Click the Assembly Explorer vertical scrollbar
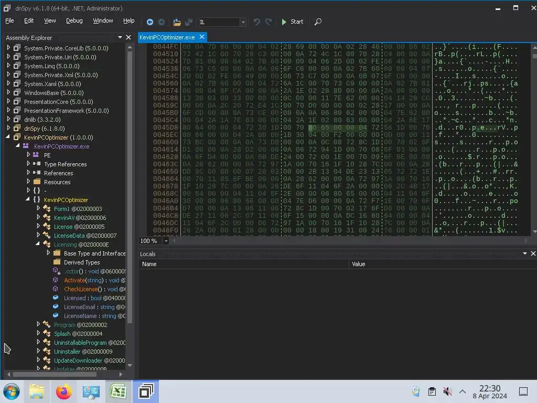Viewport: 537px width, 403px height. [130, 188]
